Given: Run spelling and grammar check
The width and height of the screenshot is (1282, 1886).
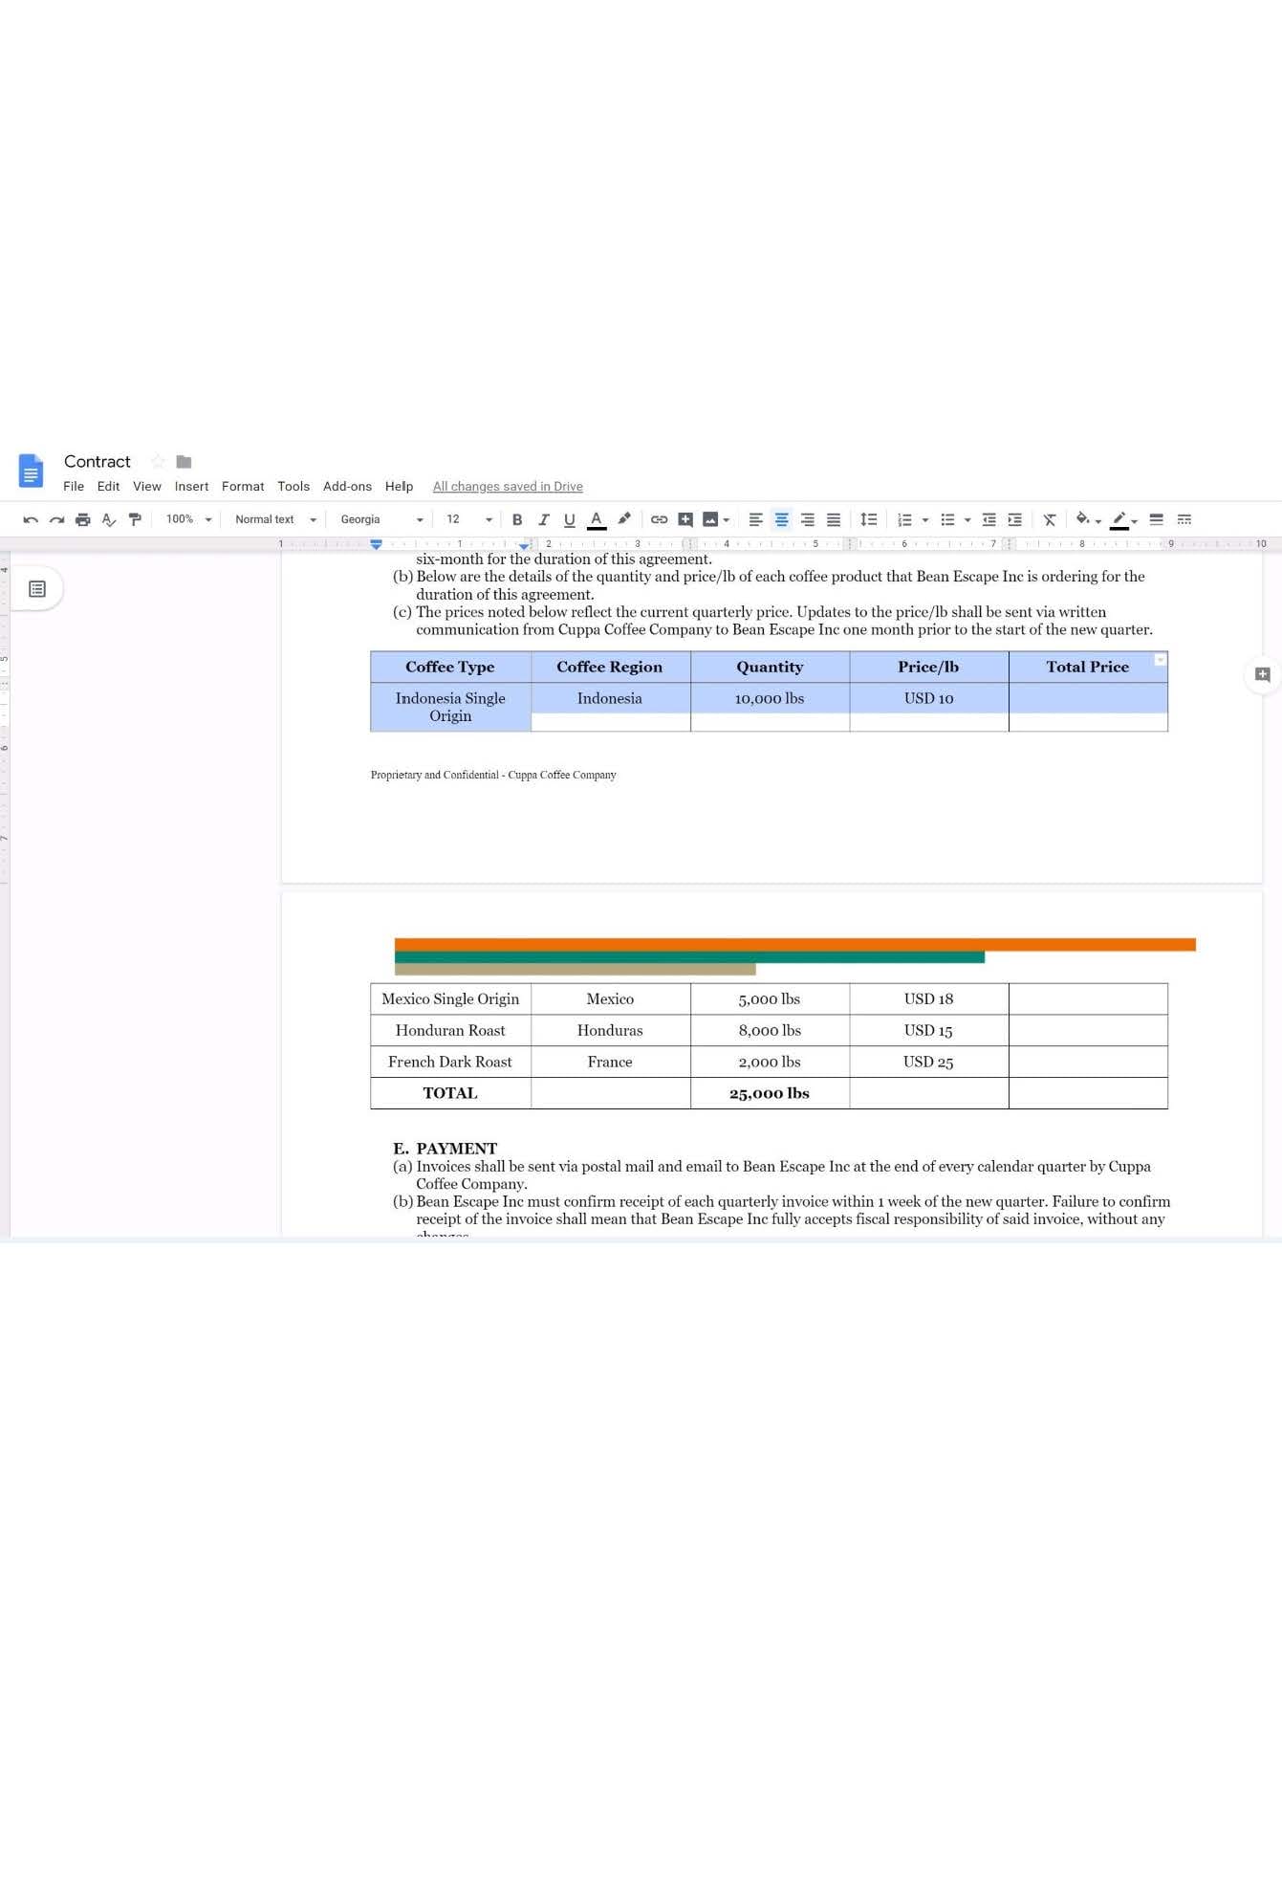Looking at the screenshot, I should click(109, 519).
